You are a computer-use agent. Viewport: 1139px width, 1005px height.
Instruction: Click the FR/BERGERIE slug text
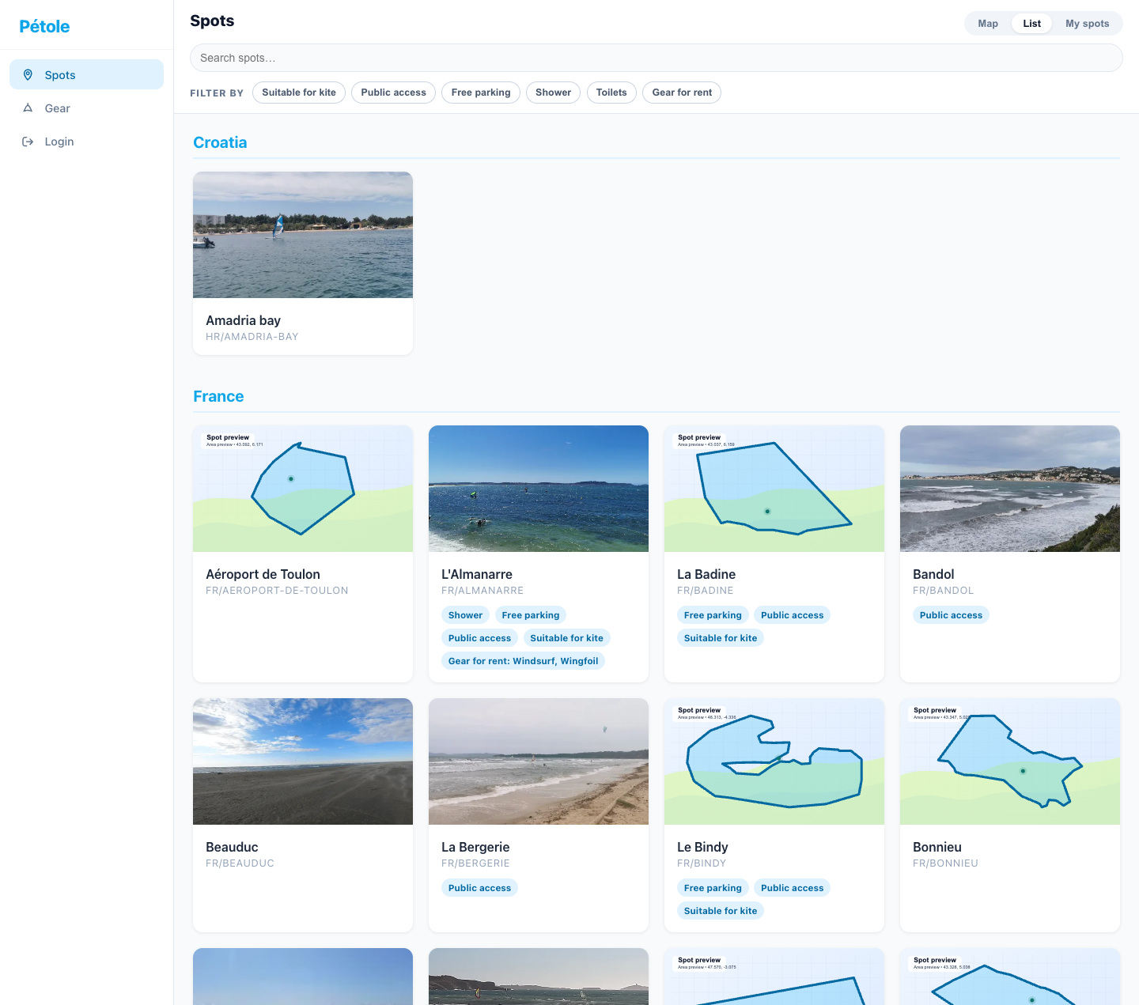pos(475,863)
